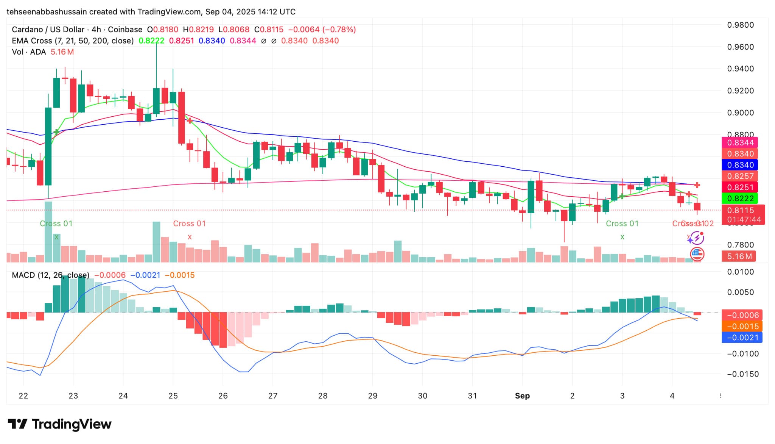This screenshot has height=444, width=775.
Task: Click the Sep label on time axis
Action: 522,396
